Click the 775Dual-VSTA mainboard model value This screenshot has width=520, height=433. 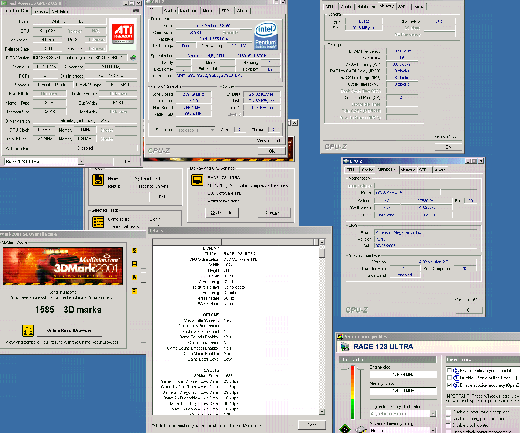click(x=407, y=192)
